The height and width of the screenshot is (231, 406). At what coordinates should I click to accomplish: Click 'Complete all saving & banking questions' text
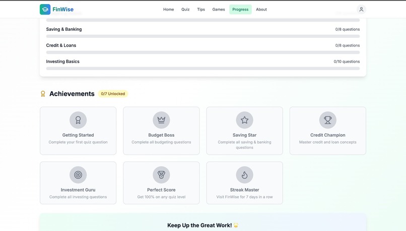click(244, 145)
